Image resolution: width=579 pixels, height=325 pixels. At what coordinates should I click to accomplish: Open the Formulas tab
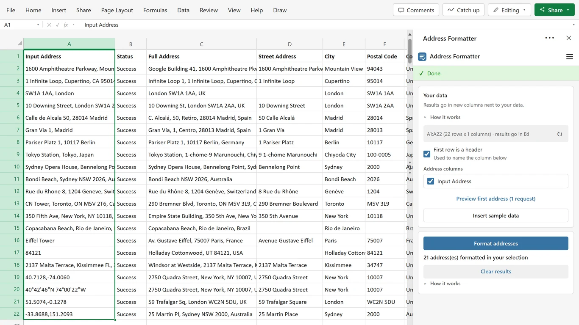(x=155, y=10)
